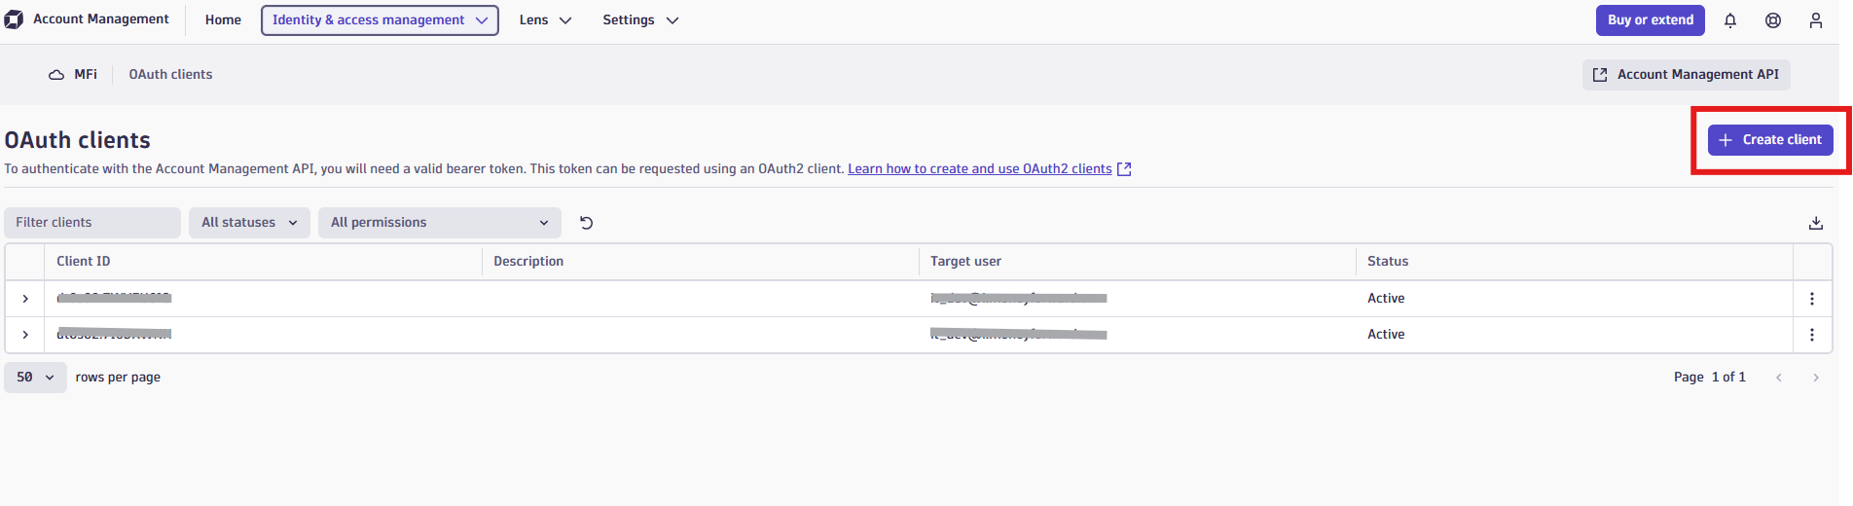Click the download table export icon
The image size is (1853, 506).
[x=1816, y=223]
